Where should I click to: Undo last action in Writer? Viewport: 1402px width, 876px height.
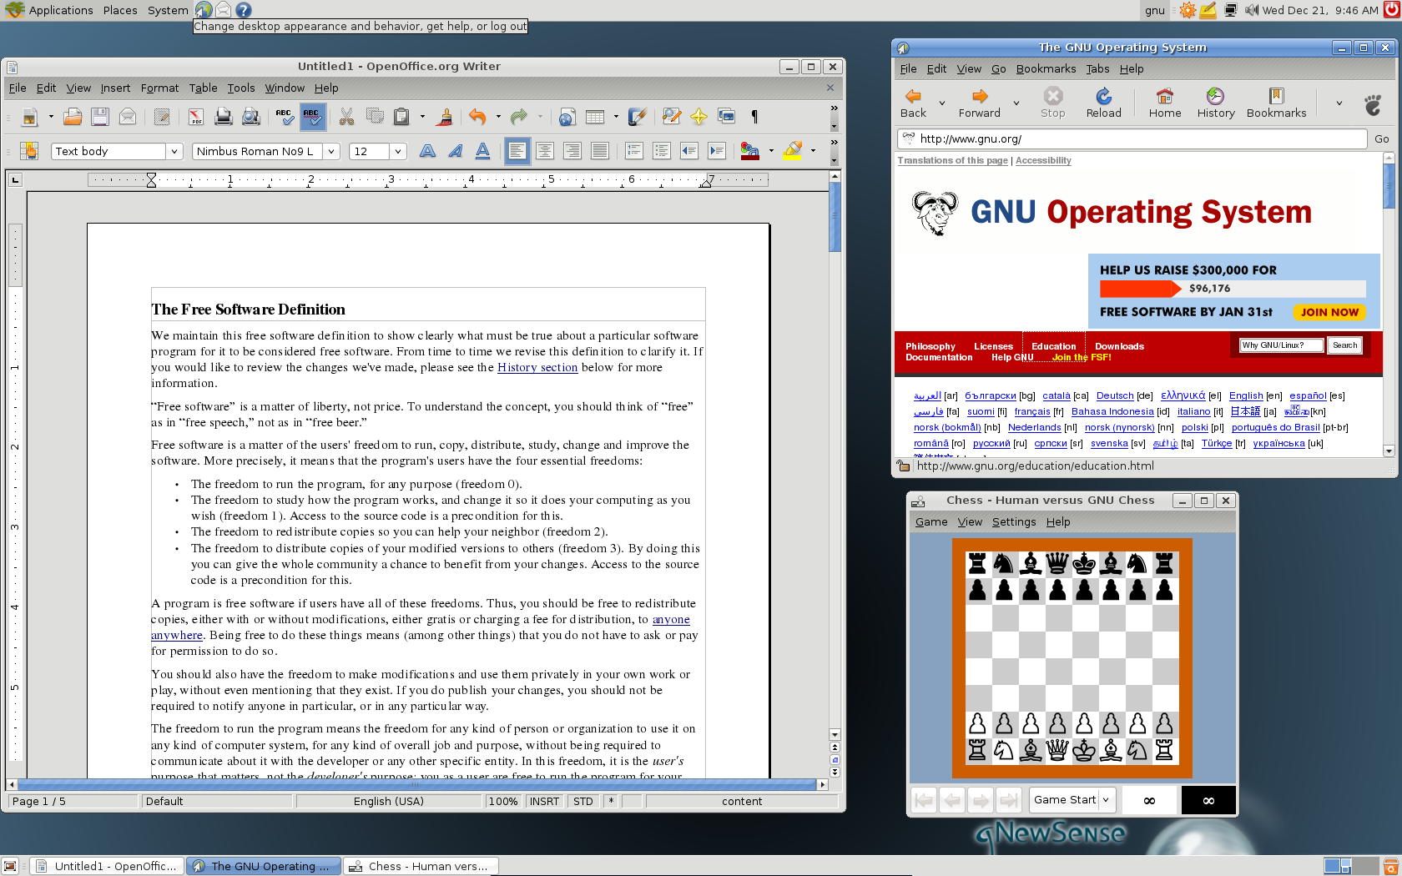tap(477, 117)
